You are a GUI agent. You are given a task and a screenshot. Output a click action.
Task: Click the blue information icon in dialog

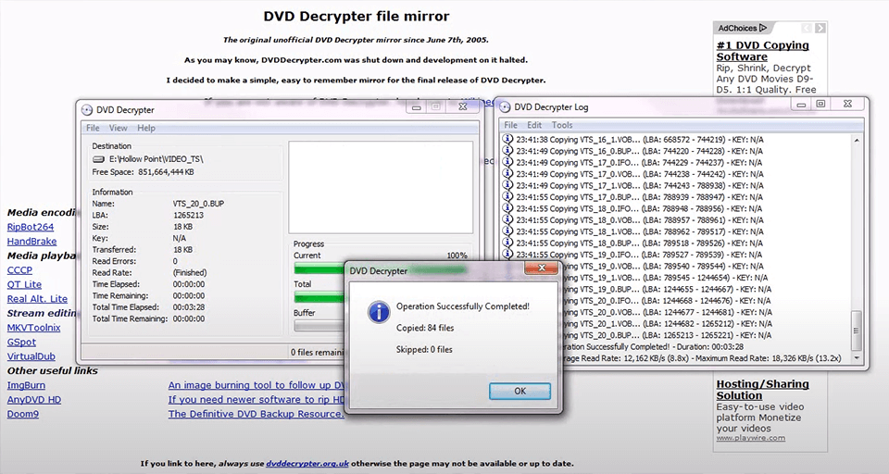pyautogui.click(x=378, y=312)
